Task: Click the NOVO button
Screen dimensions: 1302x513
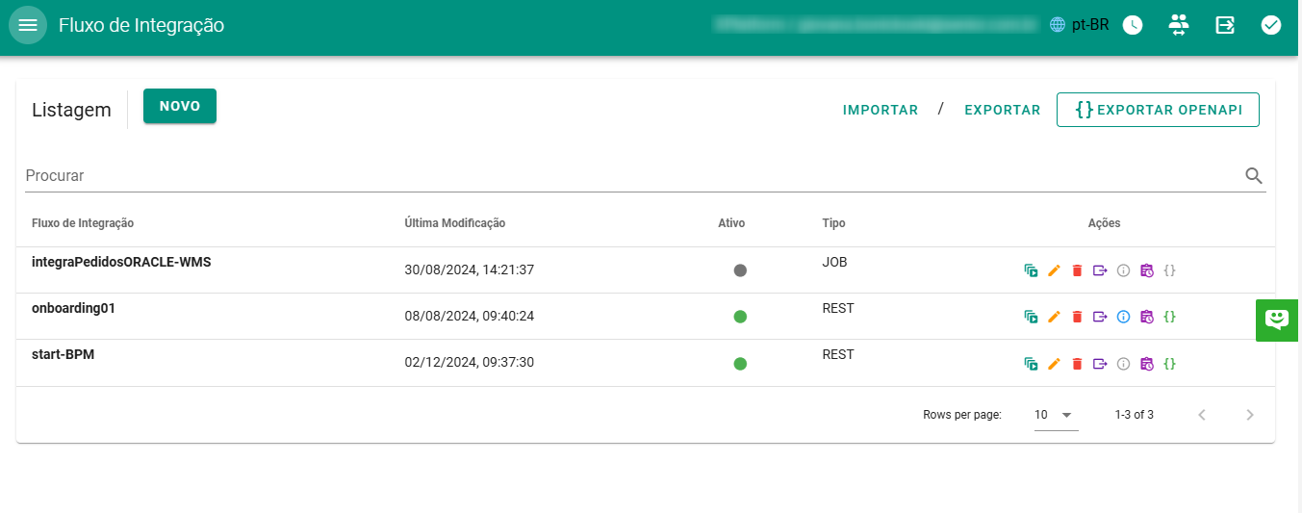Action: coord(180,106)
